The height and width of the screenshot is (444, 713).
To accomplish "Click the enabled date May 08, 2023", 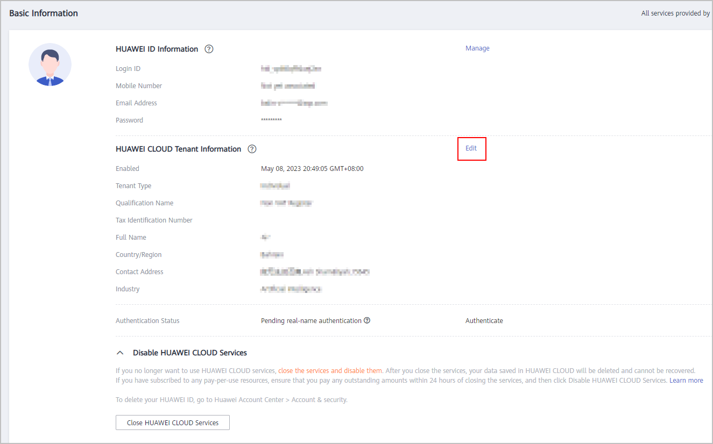I will [312, 169].
